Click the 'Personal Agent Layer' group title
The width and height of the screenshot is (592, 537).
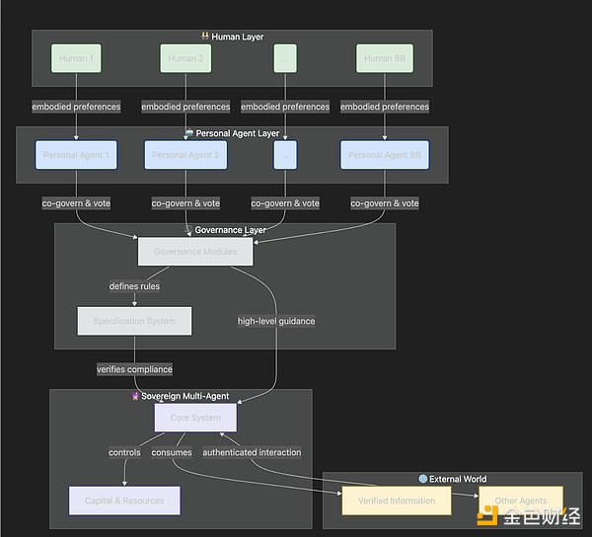coord(238,133)
